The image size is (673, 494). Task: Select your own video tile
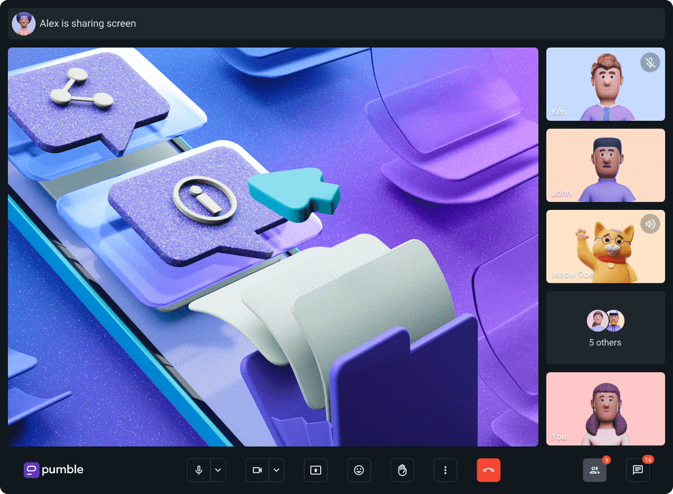coord(605,409)
